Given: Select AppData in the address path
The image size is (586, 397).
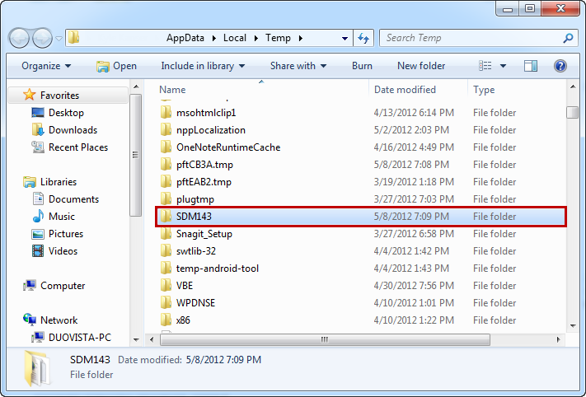Looking at the screenshot, I should (x=185, y=38).
